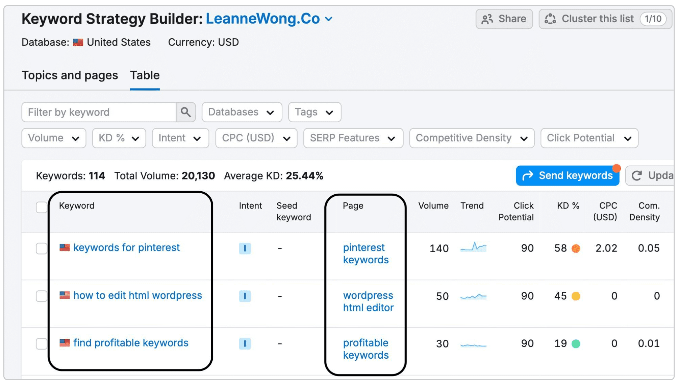The height and width of the screenshot is (384, 679).
Task: Click inside the Filter by keyword field
Action: click(98, 112)
